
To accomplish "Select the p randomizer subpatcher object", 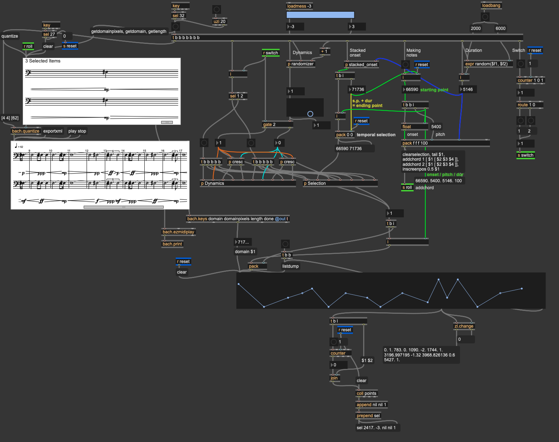I will click(301, 64).
